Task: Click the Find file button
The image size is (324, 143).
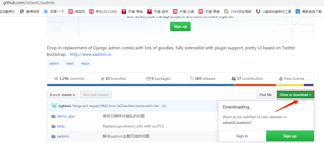Action: [x=266, y=95]
